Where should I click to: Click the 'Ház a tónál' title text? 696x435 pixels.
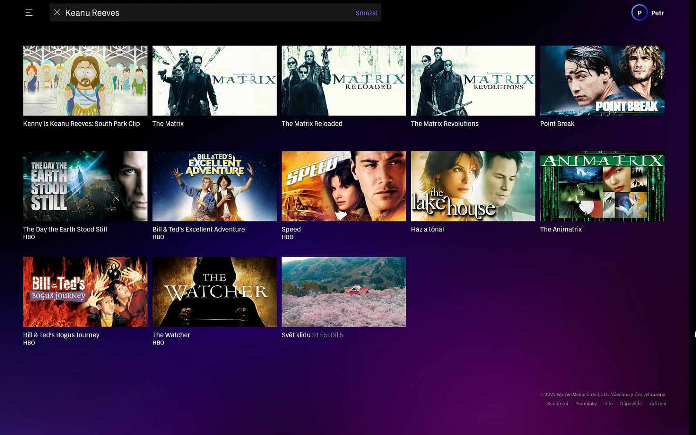click(x=427, y=229)
